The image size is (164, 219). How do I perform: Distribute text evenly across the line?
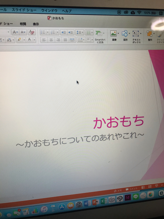tap(72, 40)
